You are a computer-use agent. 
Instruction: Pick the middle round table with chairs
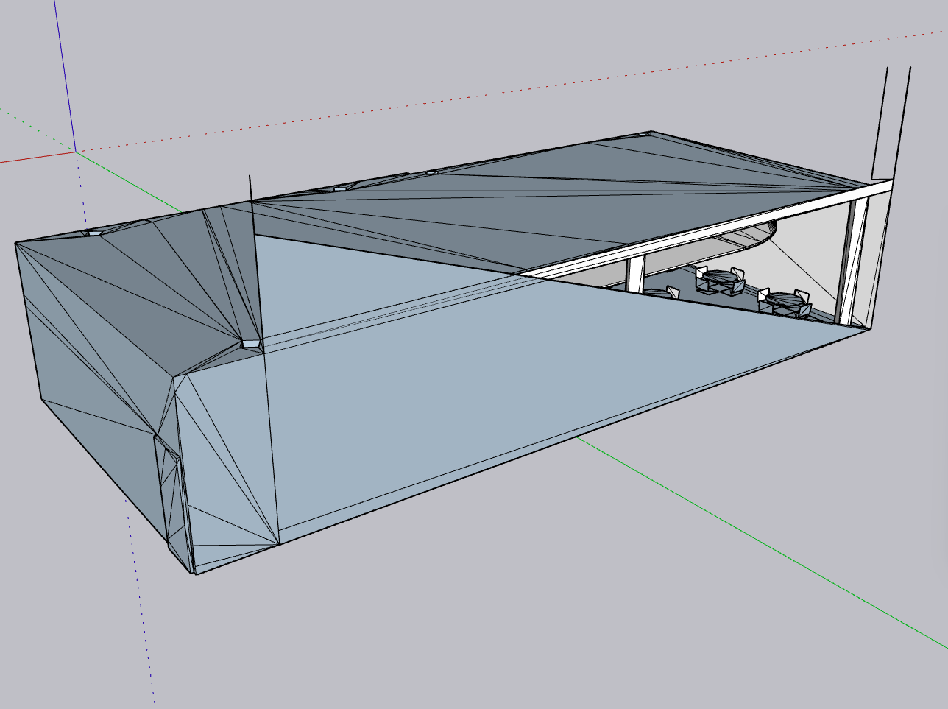721,280
